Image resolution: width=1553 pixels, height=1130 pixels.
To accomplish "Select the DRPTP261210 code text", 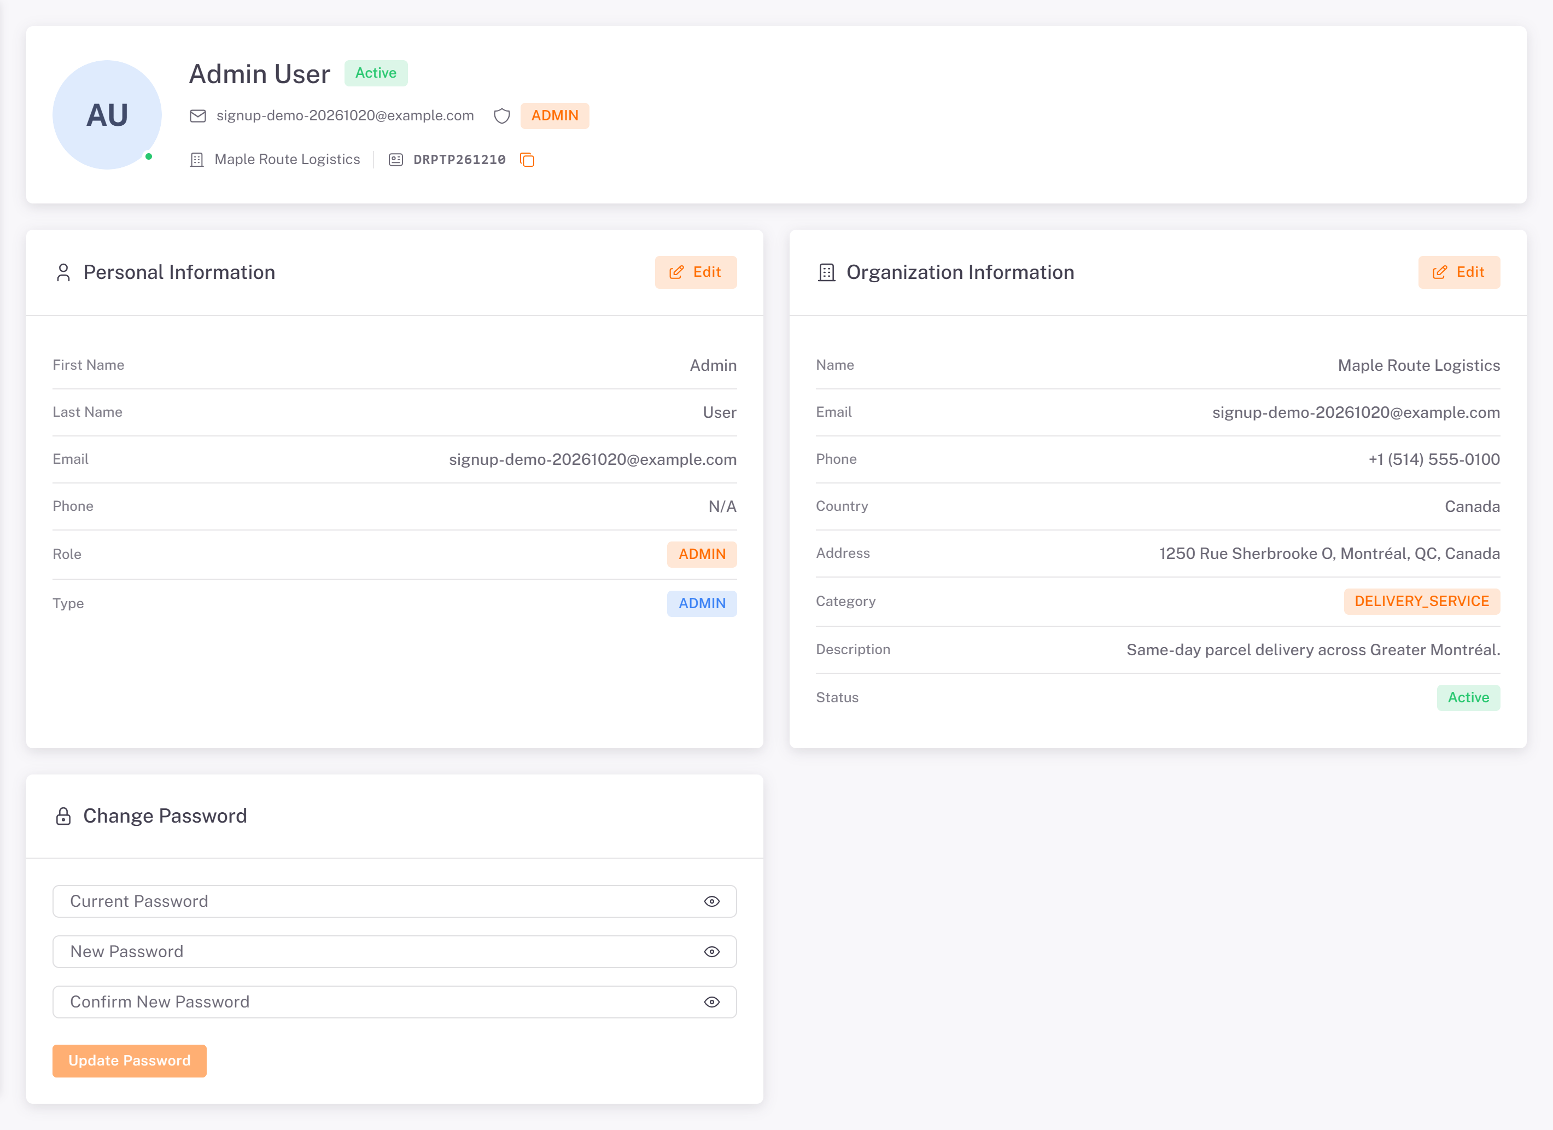I will pyautogui.click(x=459, y=160).
